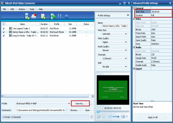Click the video playback progress bar
The width and height of the screenshot is (173, 123).
113,112
